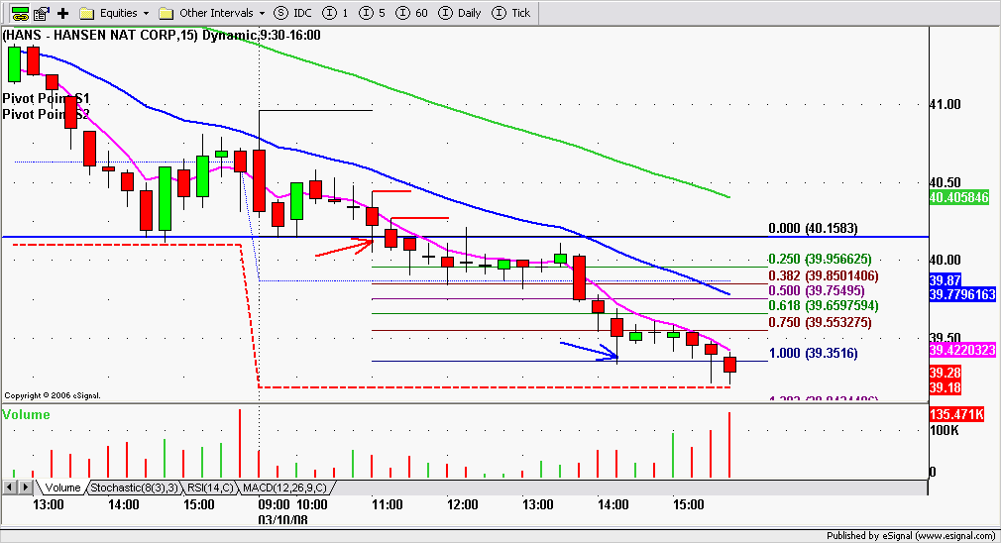The image size is (1001, 543).
Task: Switch to the Daily interval
Action: point(460,13)
